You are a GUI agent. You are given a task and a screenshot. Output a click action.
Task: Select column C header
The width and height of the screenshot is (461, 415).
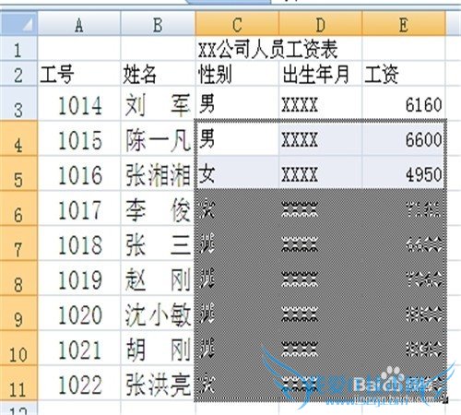(237, 24)
